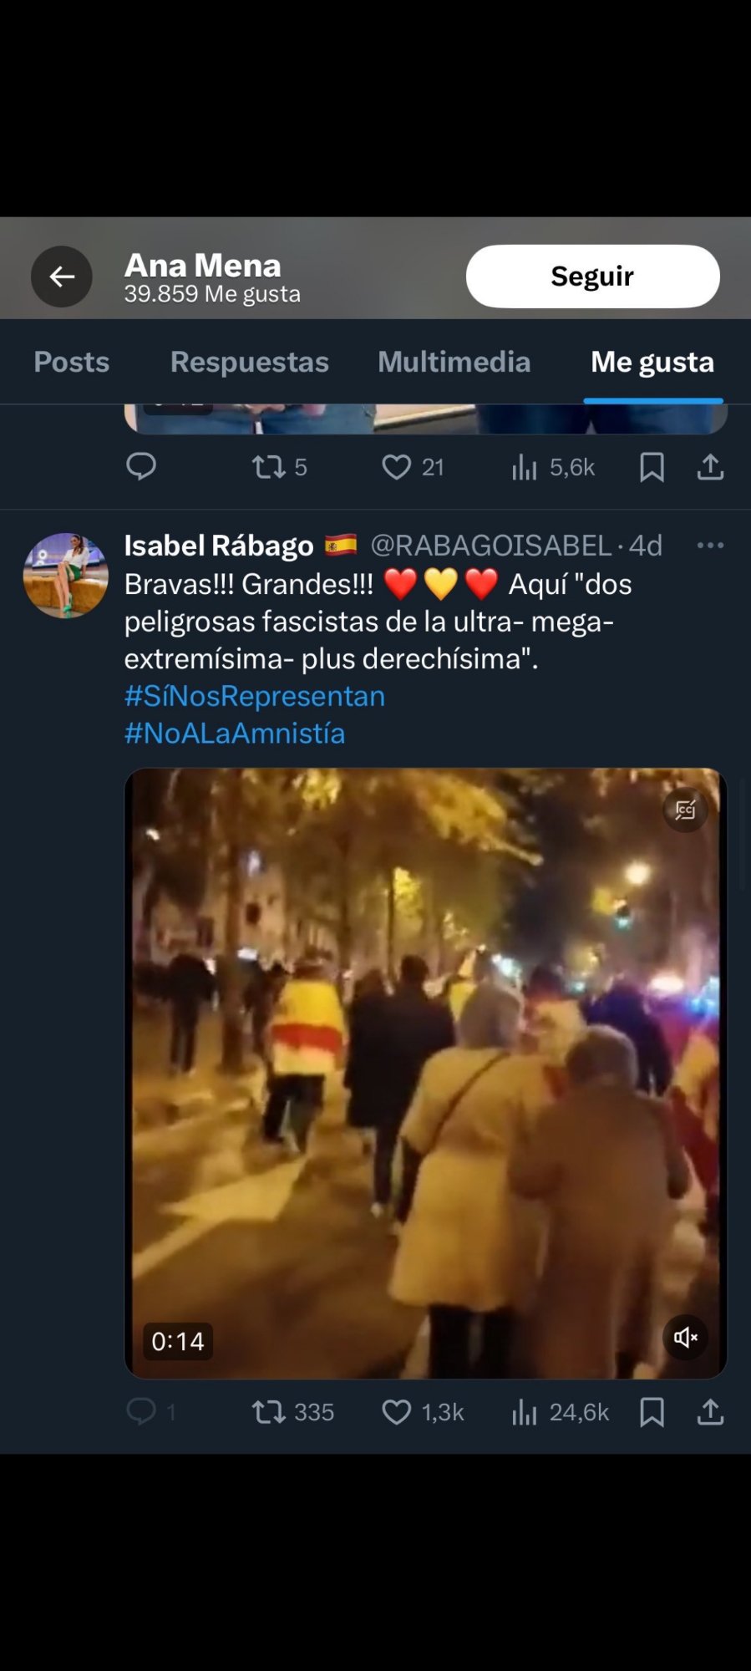Switch to the Posts tab
The height and width of the screenshot is (1671, 751).
72,362
